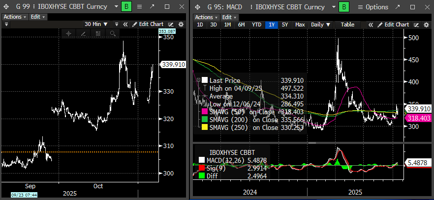Click the IBOXHYSE CBBT title in MACD legend

(x=232, y=152)
